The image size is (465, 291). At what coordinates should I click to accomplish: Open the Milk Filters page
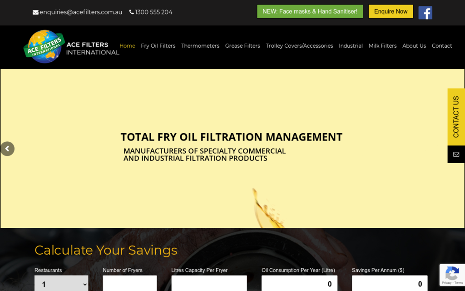[x=382, y=46]
